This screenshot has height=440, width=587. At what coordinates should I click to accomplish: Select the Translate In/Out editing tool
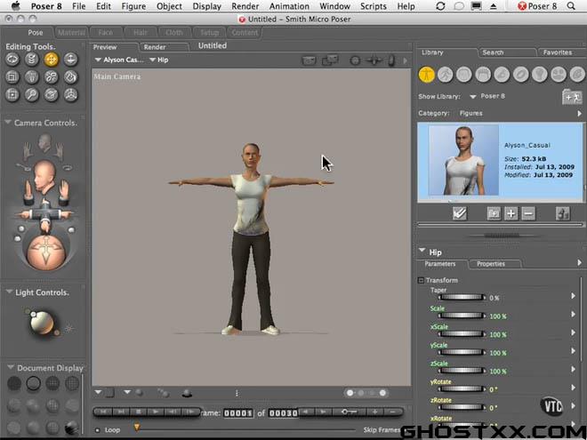[x=71, y=60]
